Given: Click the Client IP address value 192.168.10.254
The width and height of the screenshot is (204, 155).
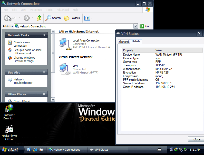Looking at the screenshot, I should click(x=165, y=87).
